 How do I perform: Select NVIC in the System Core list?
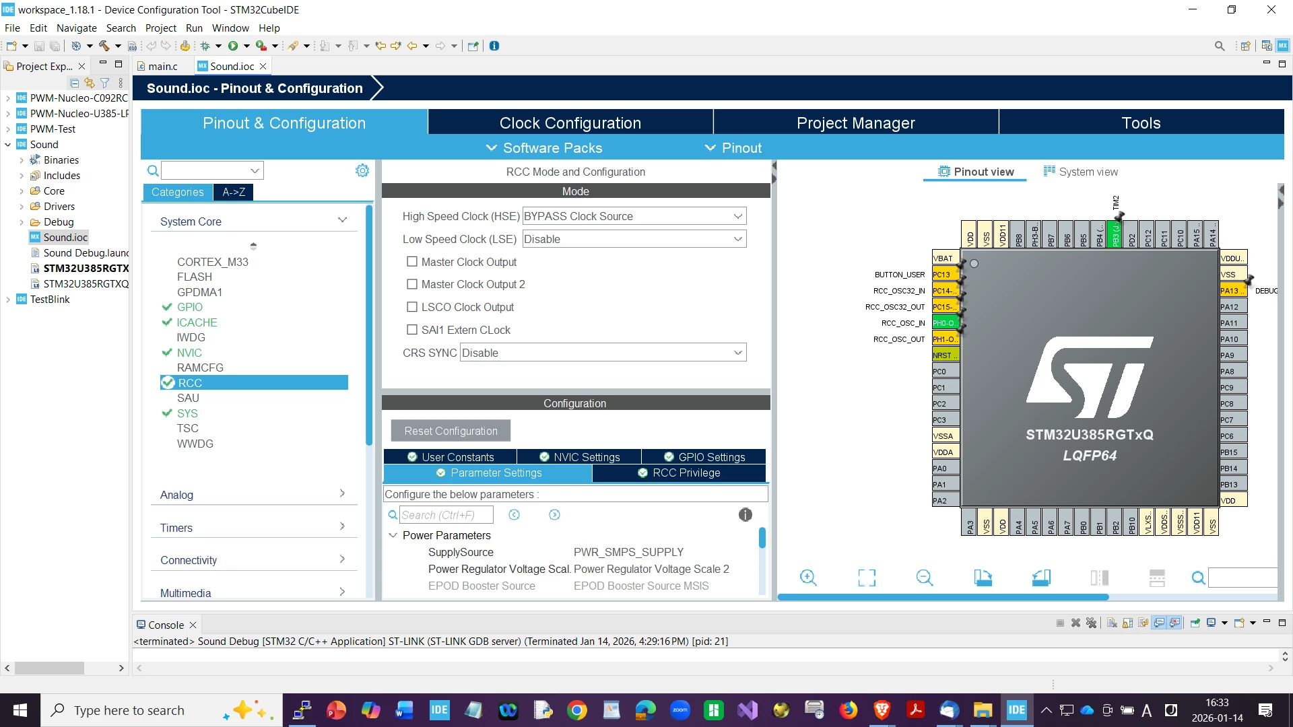pos(189,353)
